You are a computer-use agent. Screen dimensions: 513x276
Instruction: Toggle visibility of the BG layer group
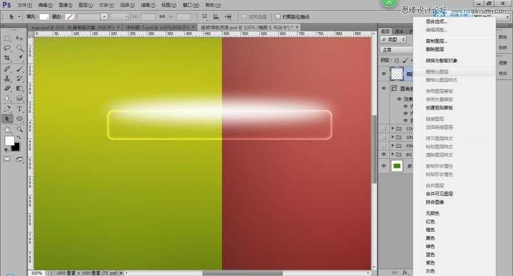pos(384,154)
